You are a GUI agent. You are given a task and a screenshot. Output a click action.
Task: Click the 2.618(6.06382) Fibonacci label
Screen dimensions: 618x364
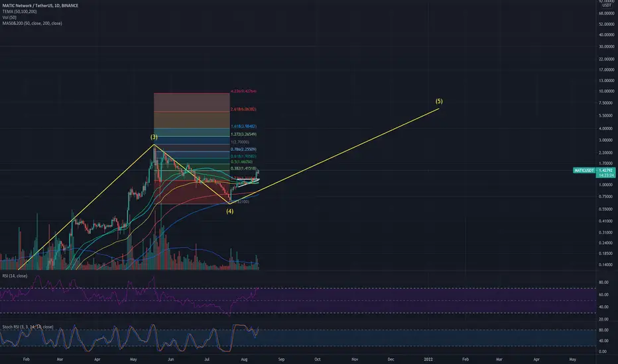(243, 109)
